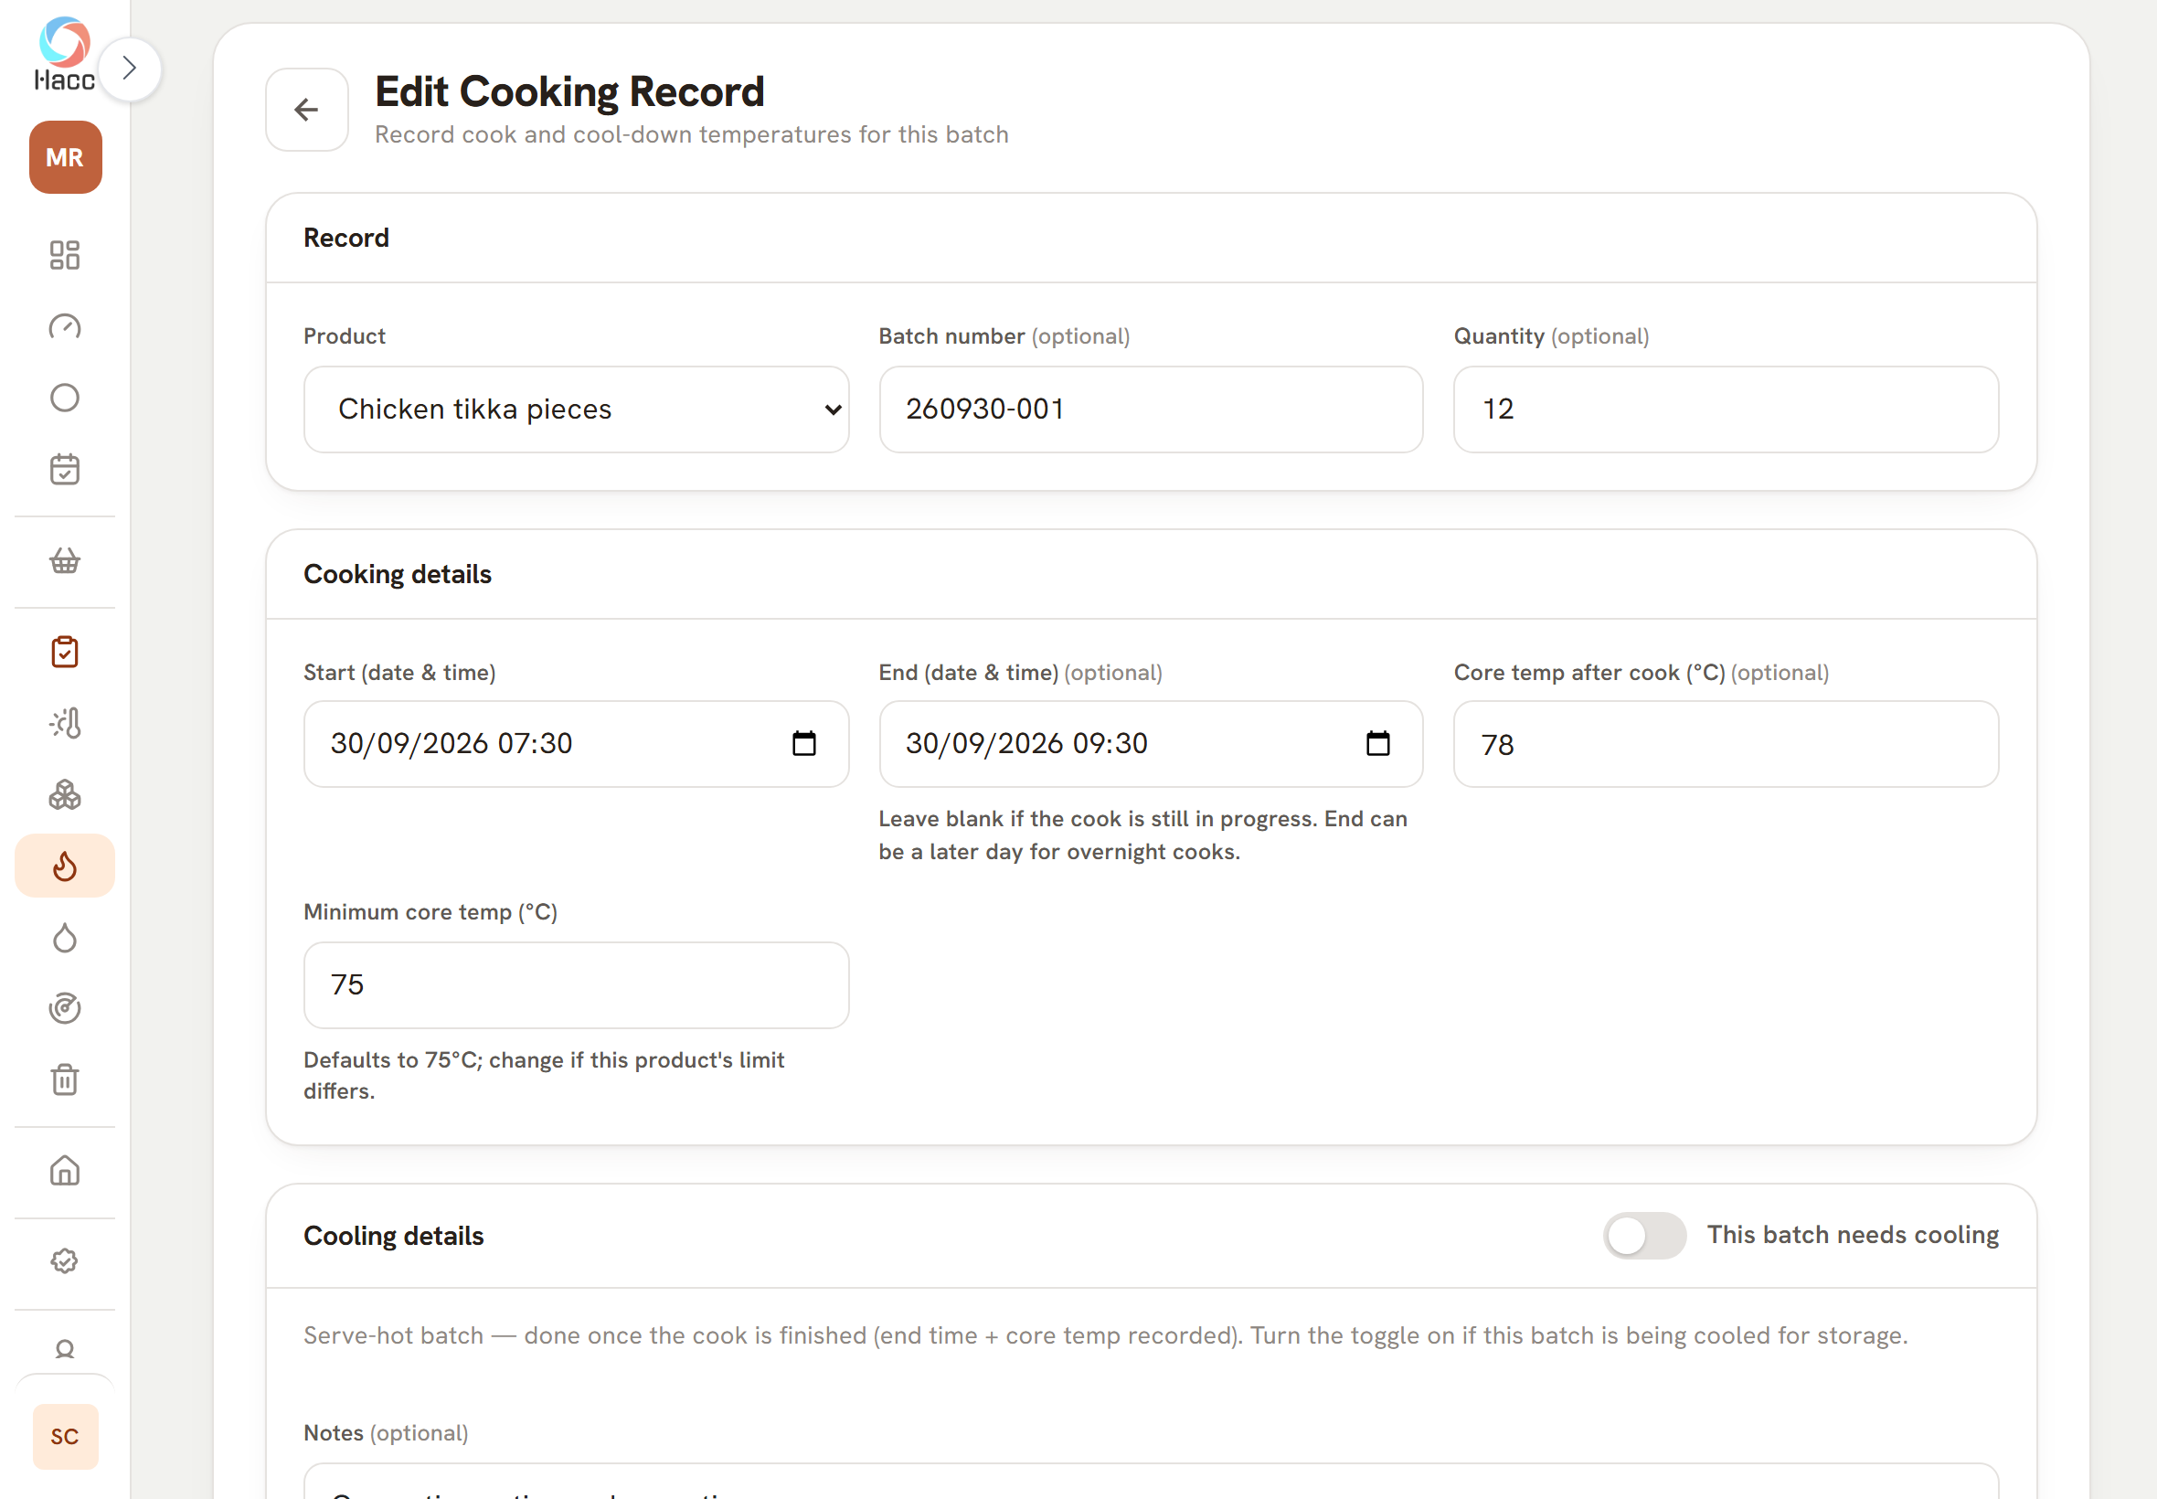Open the water droplet icon

point(65,938)
